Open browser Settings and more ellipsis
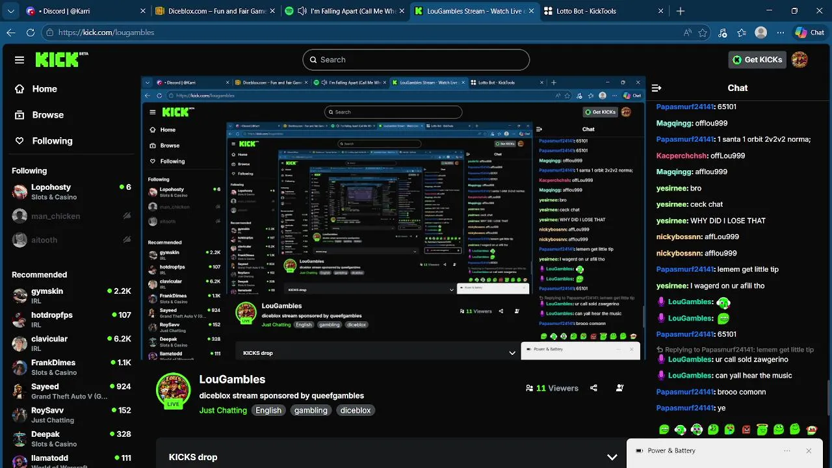This screenshot has width=832, height=468. coord(779,32)
